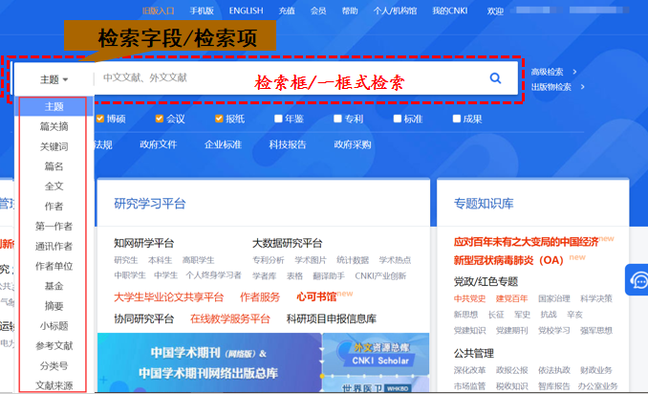Open 科研项目申报信息库 link
Image resolution: width=648 pixels, height=394 pixels.
[332, 318]
